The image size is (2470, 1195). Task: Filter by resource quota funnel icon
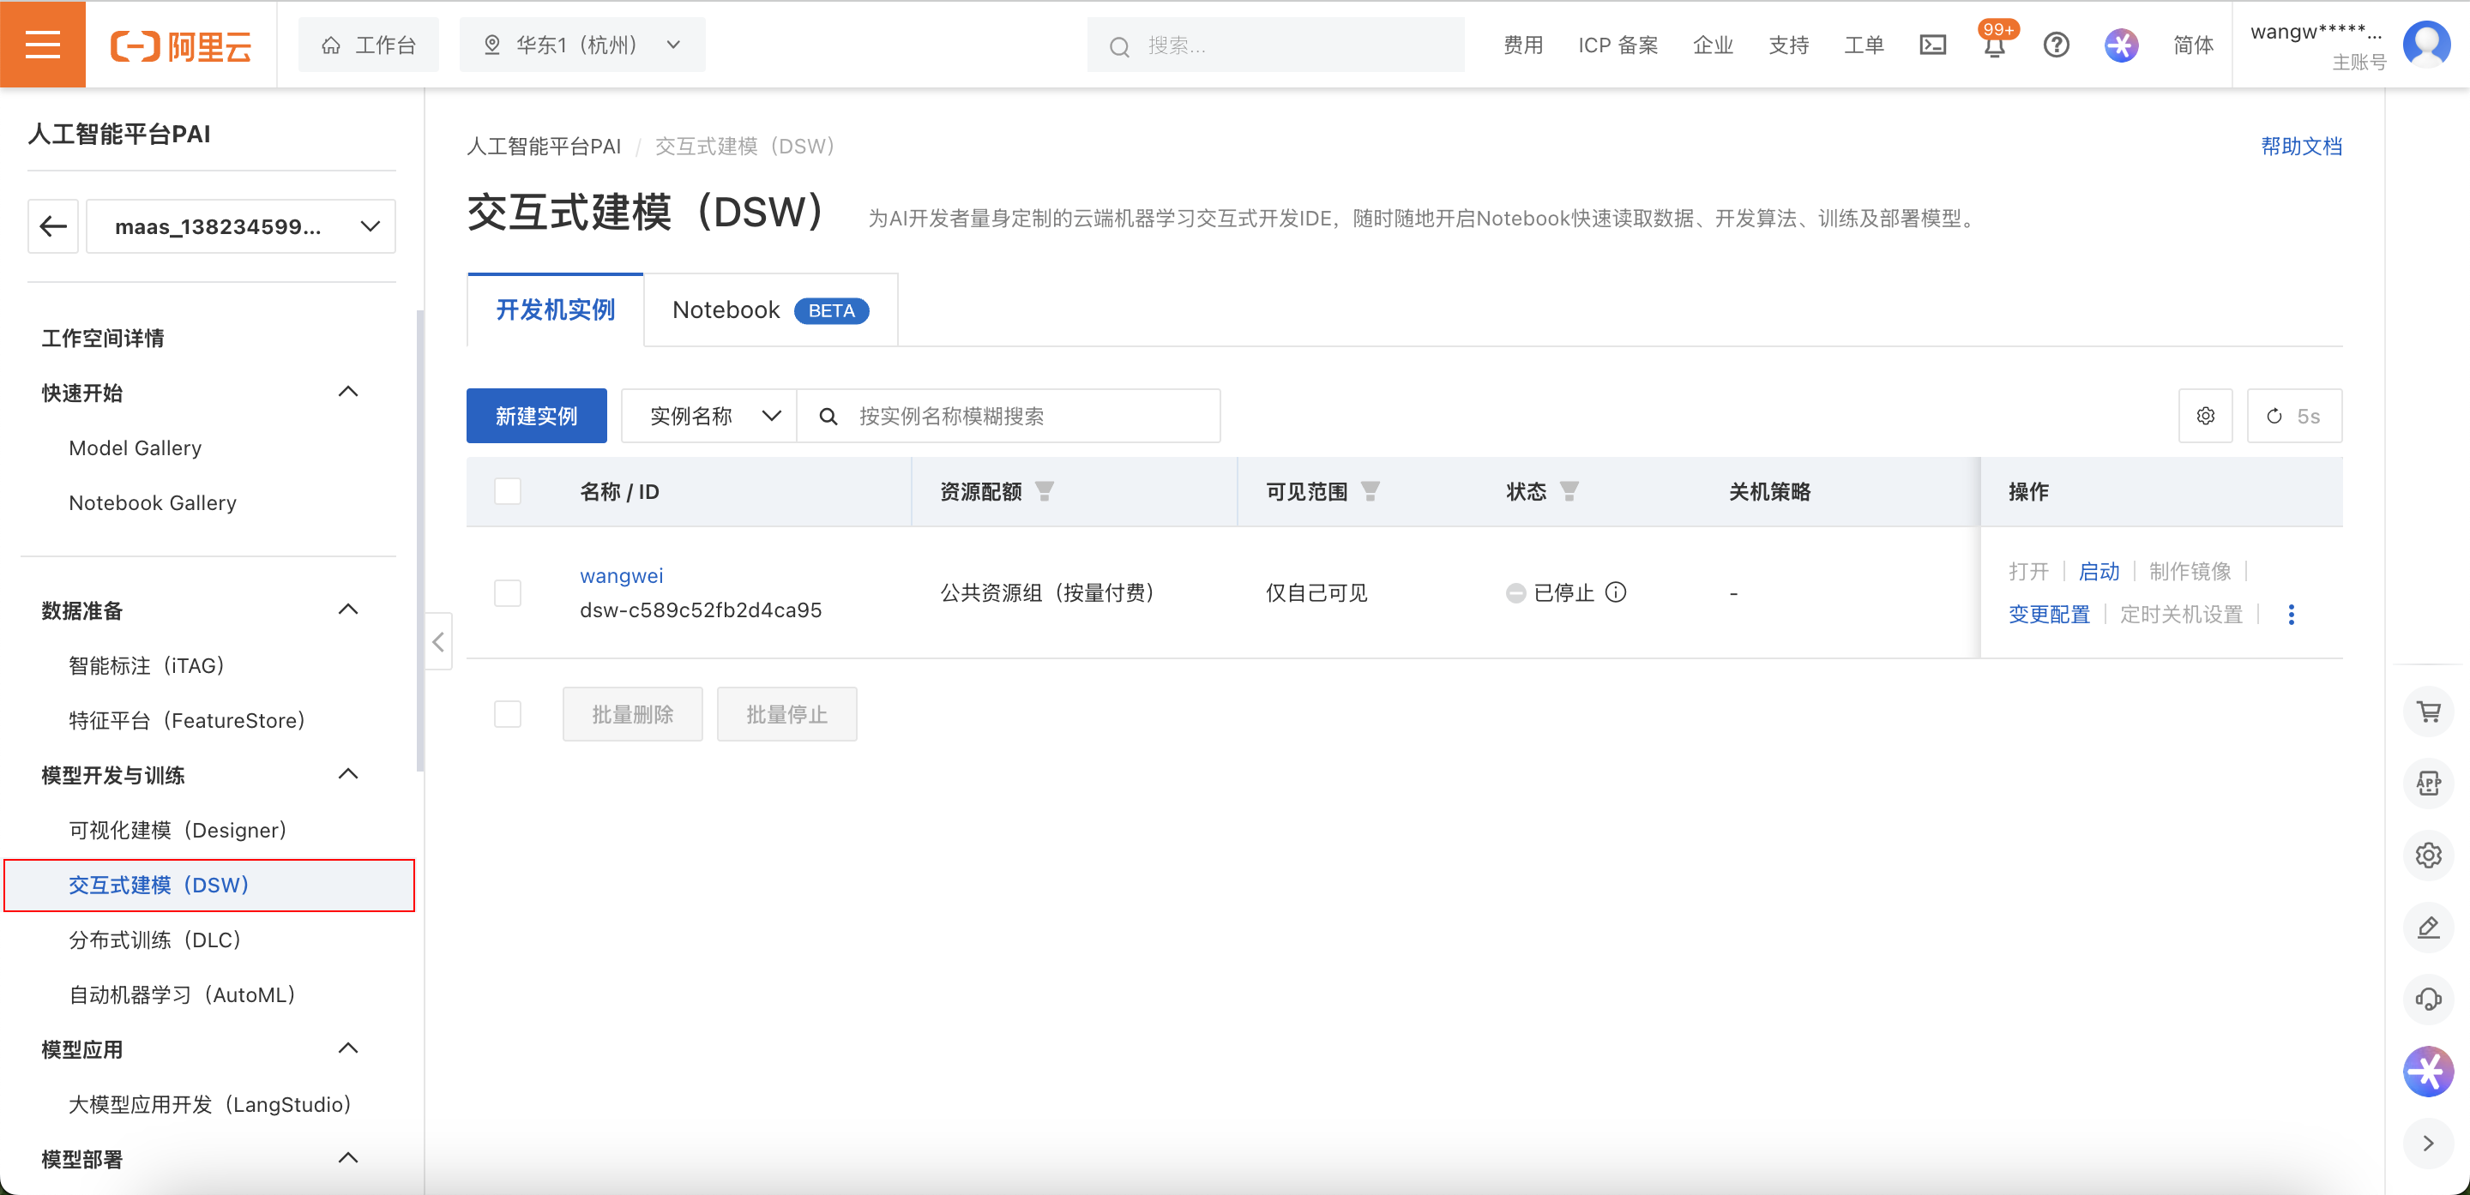[1045, 491]
